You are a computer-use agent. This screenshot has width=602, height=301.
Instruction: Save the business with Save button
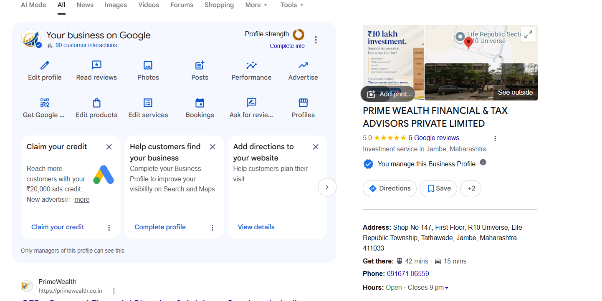[438, 188]
